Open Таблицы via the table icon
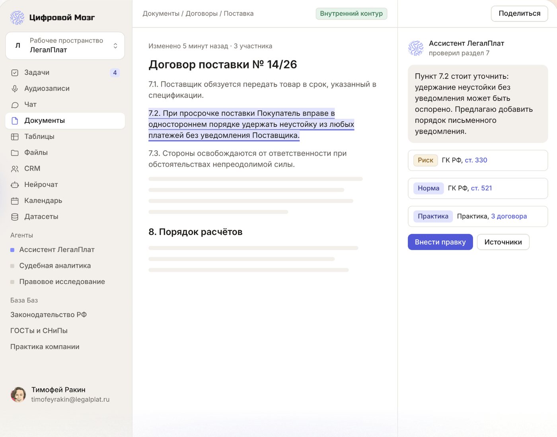 (x=15, y=137)
